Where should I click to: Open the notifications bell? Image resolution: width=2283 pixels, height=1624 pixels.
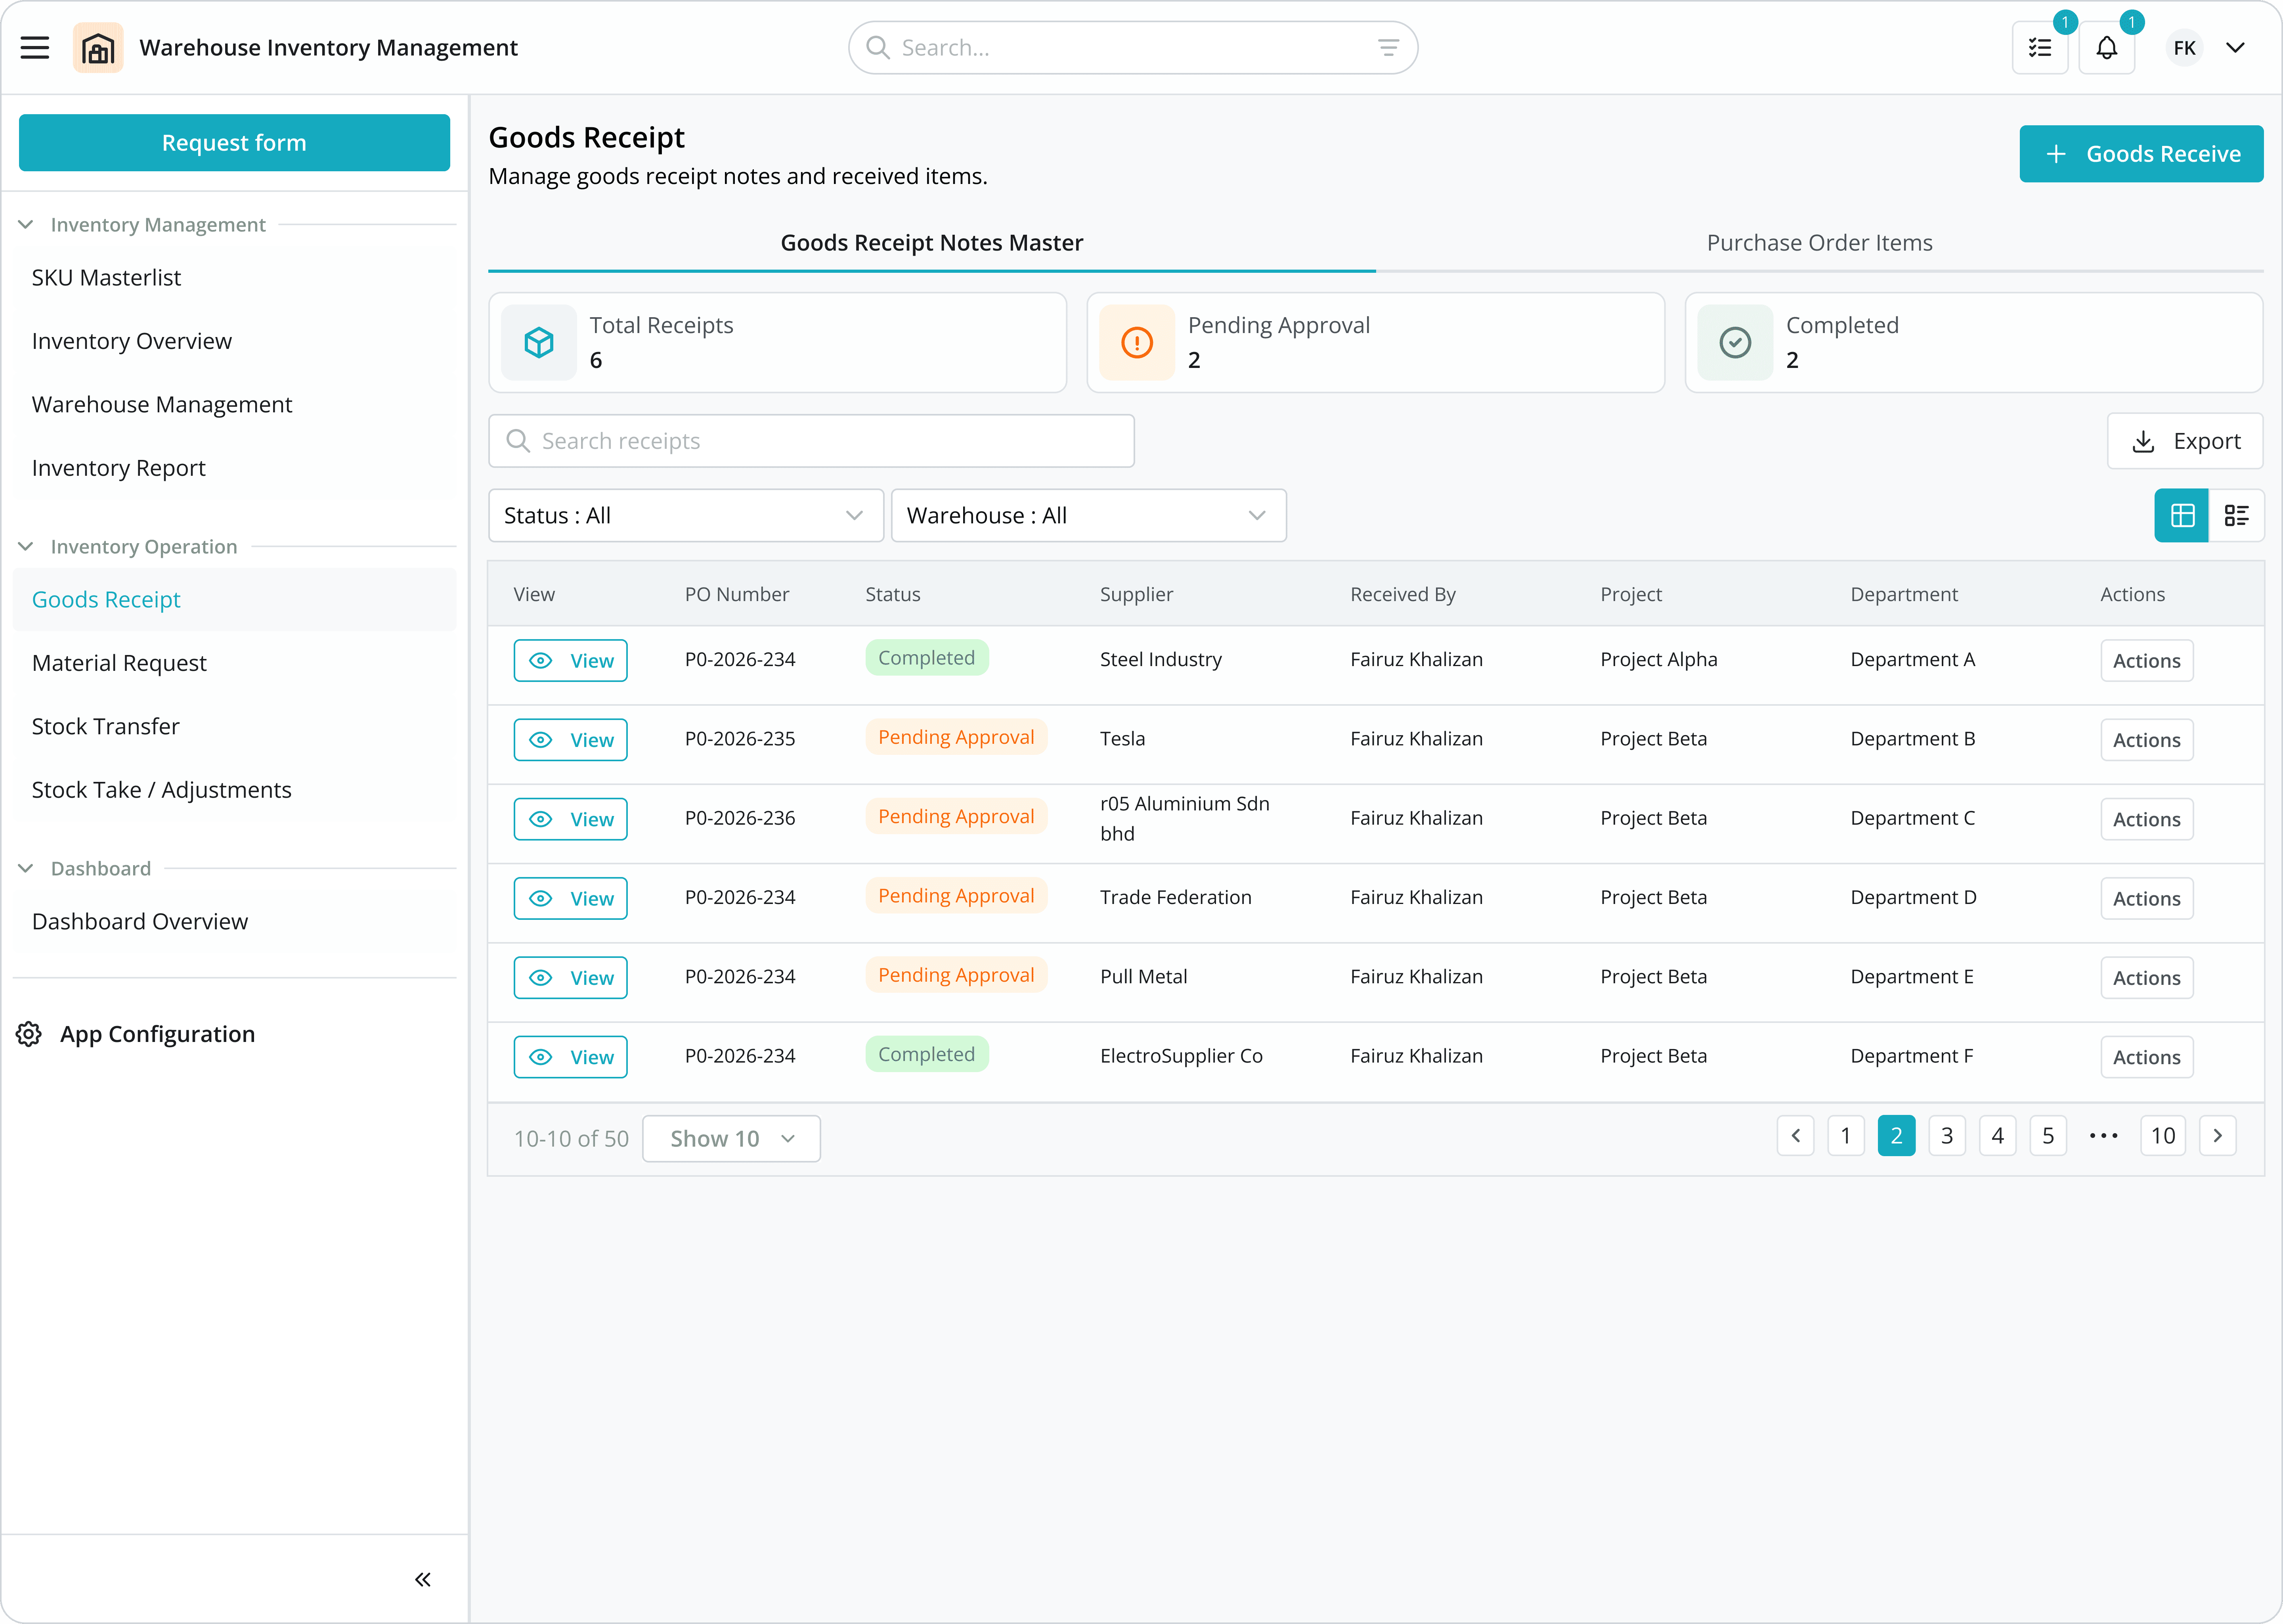(x=2106, y=47)
